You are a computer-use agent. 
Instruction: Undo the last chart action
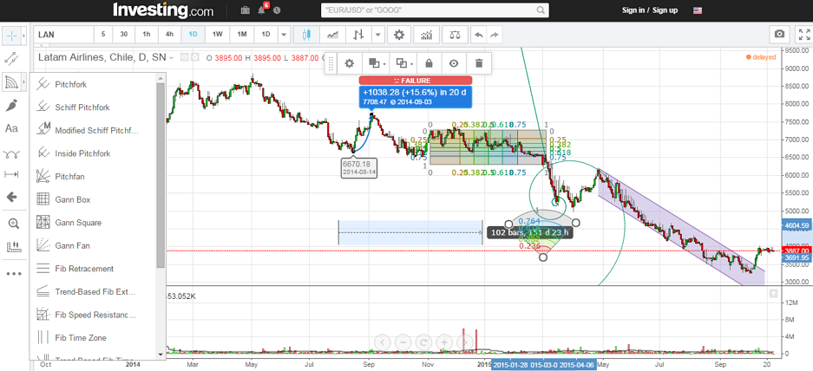point(479,35)
